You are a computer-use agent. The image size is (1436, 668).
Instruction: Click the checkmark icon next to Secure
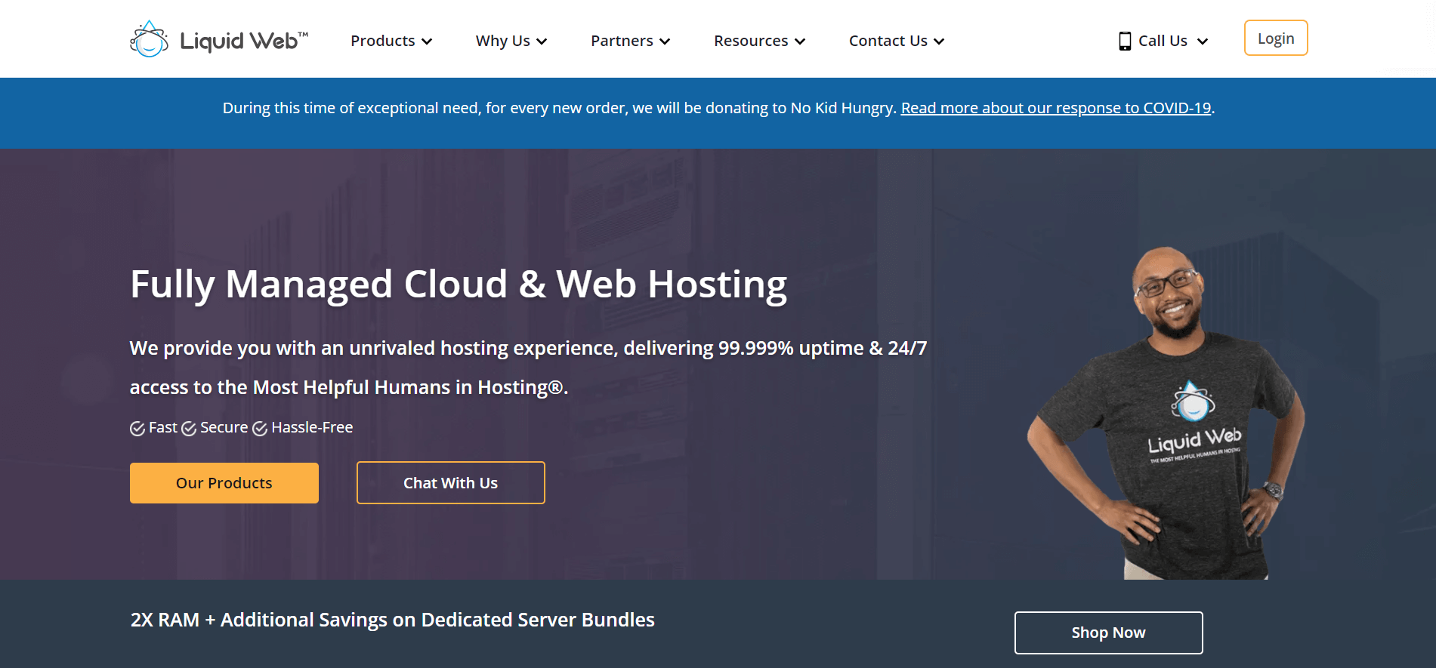point(189,429)
